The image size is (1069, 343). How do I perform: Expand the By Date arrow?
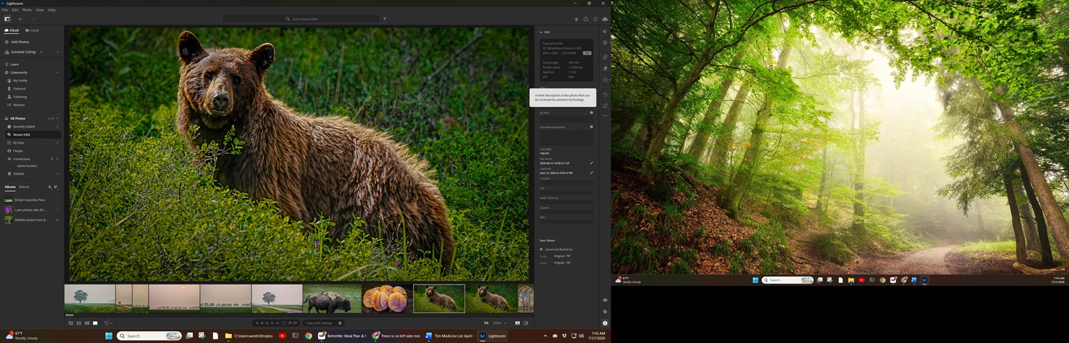57,143
